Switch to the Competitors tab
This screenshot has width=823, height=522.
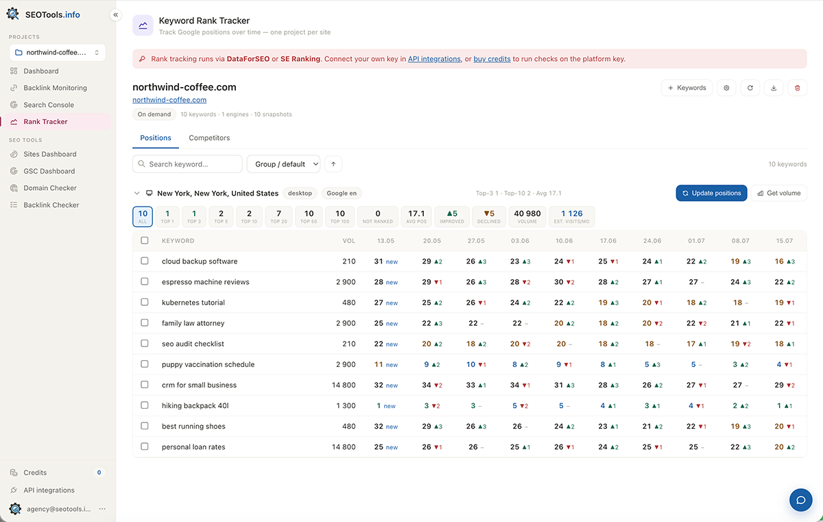209,138
